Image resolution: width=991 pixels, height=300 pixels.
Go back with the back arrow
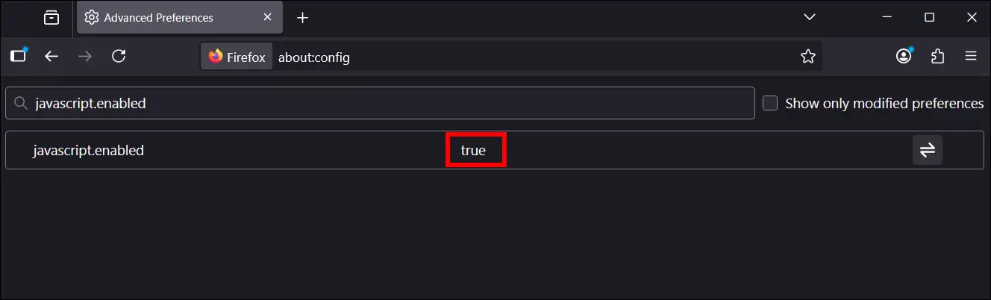pyautogui.click(x=51, y=56)
